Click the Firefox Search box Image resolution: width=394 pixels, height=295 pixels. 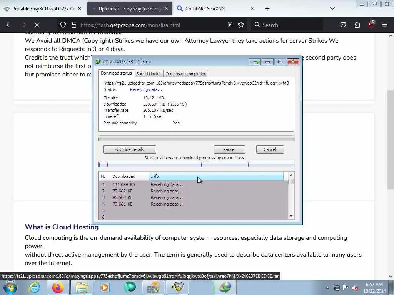tap(286, 25)
